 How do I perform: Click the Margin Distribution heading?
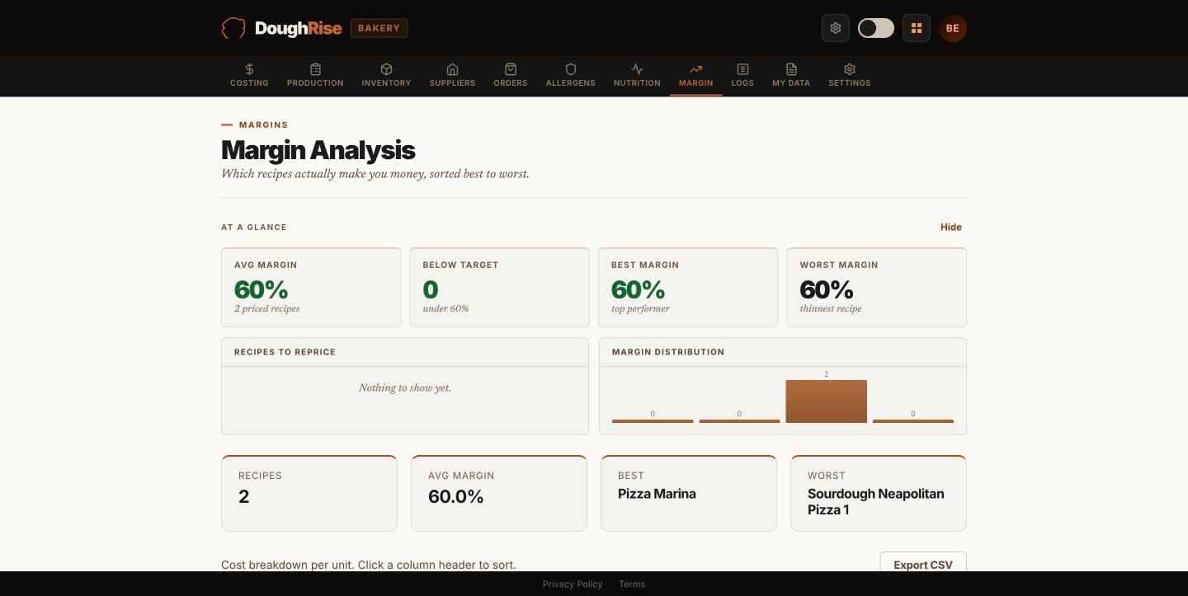668,352
